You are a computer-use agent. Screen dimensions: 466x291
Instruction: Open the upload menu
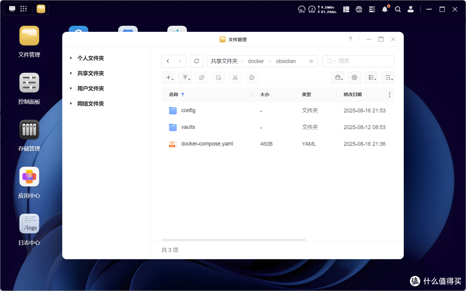[x=185, y=78]
